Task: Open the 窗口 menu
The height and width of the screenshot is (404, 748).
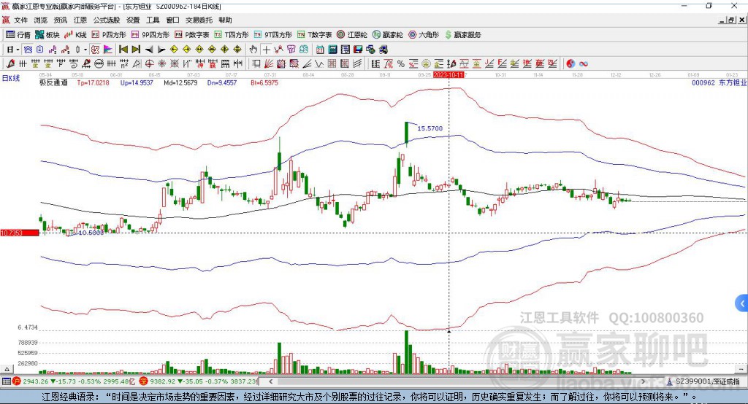Action: tap(172, 20)
